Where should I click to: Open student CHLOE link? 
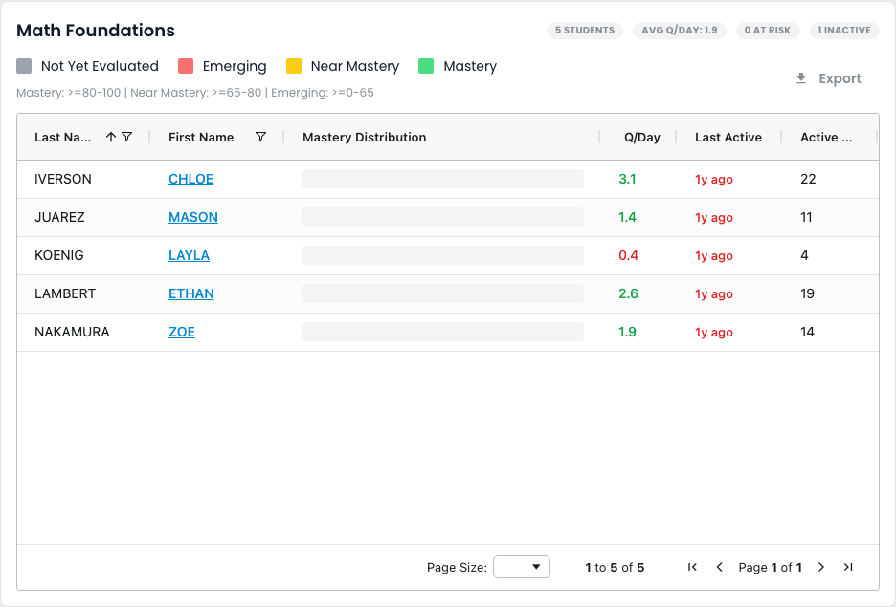pyautogui.click(x=190, y=179)
